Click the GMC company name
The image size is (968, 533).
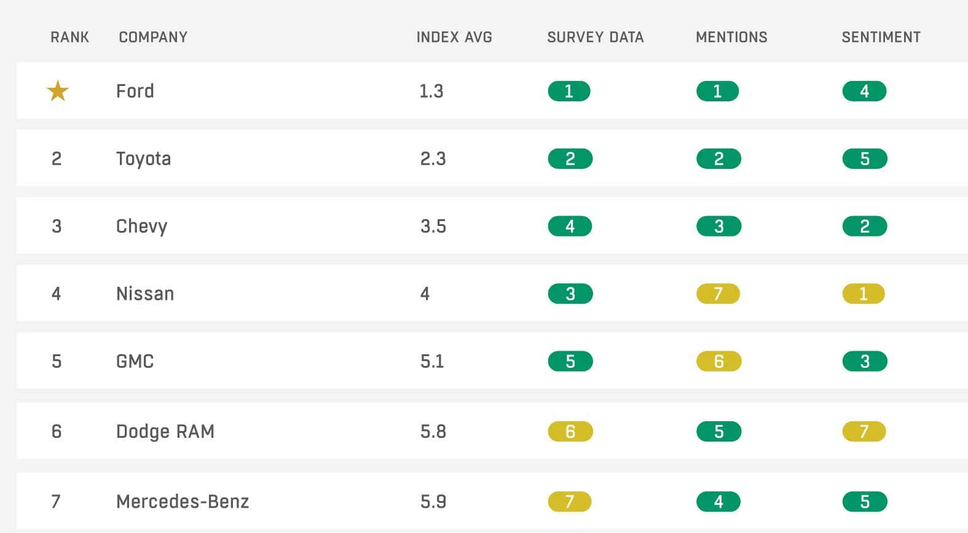[135, 361]
